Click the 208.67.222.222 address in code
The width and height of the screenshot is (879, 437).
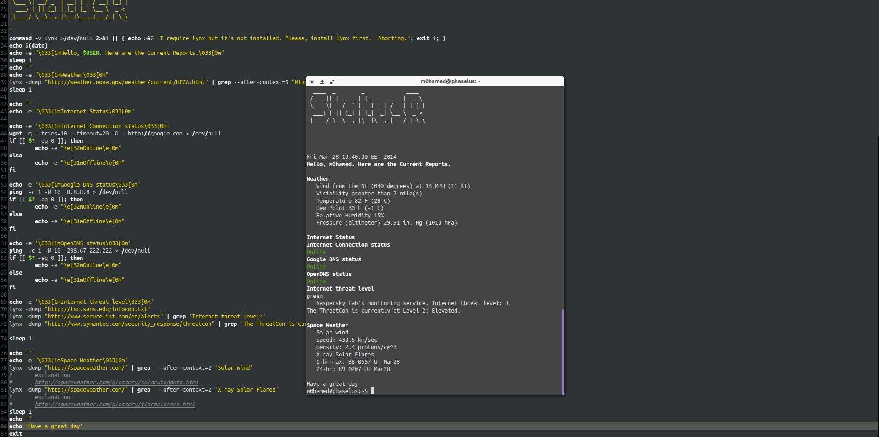point(89,251)
